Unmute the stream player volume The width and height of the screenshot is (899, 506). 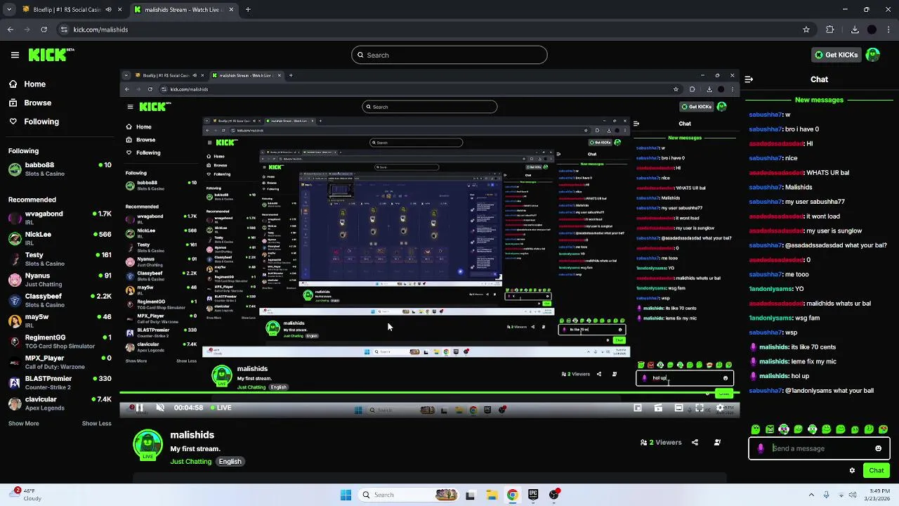[160, 408]
